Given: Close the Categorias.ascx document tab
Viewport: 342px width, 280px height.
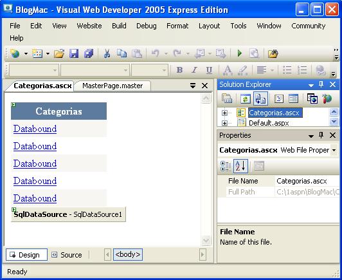Looking at the screenshot, I should click(x=204, y=86).
